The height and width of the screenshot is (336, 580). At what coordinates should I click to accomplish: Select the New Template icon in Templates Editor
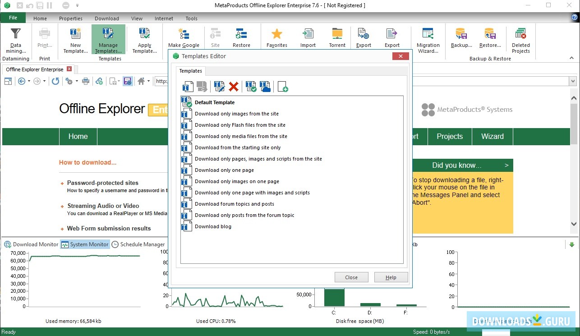[x=188, y=86]
